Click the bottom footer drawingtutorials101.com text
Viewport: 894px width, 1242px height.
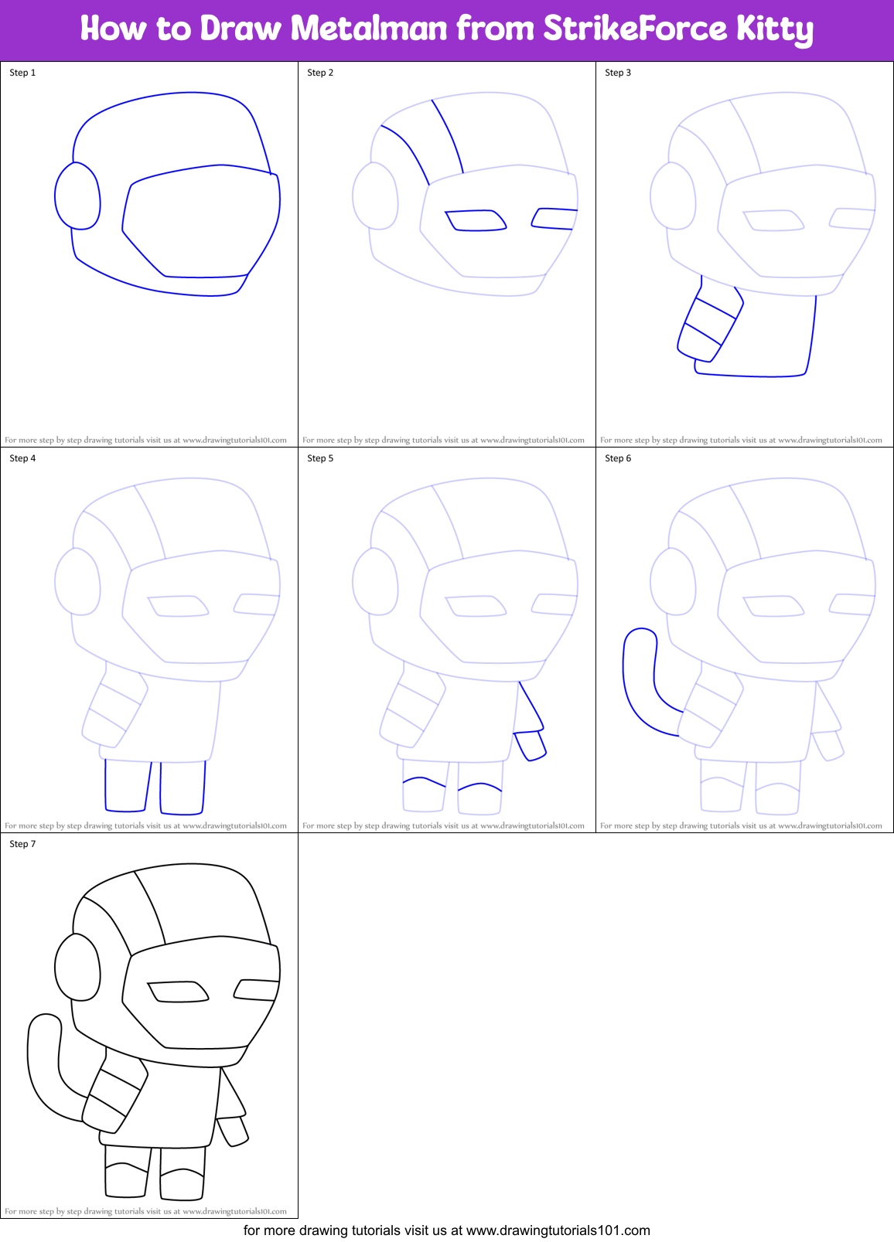pyautogui.click(x=447, y=1230)
